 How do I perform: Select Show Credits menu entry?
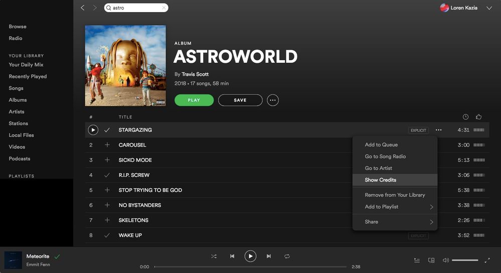point(395,180)
